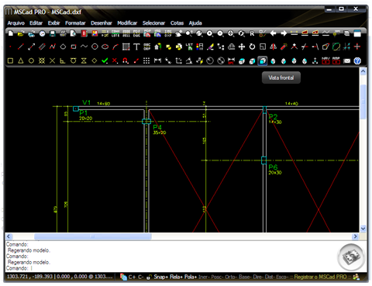372x286 pixels.
Task: Click the Move tool arrows icon
Action: (x=242, y=47)
